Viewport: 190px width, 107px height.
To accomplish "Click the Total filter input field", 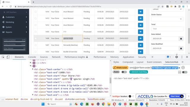I will coord(167,29).
